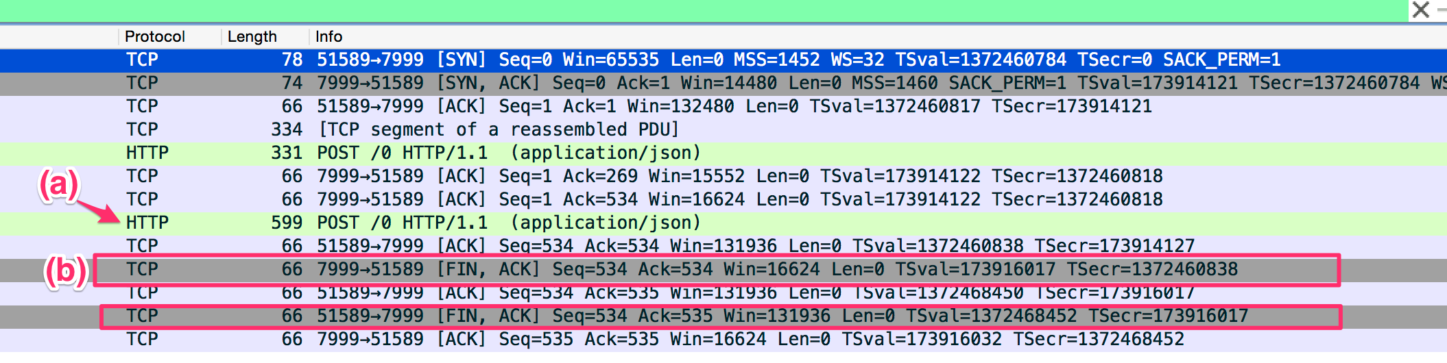Select the HTTP POST packet of length 599

pos(723,223)
